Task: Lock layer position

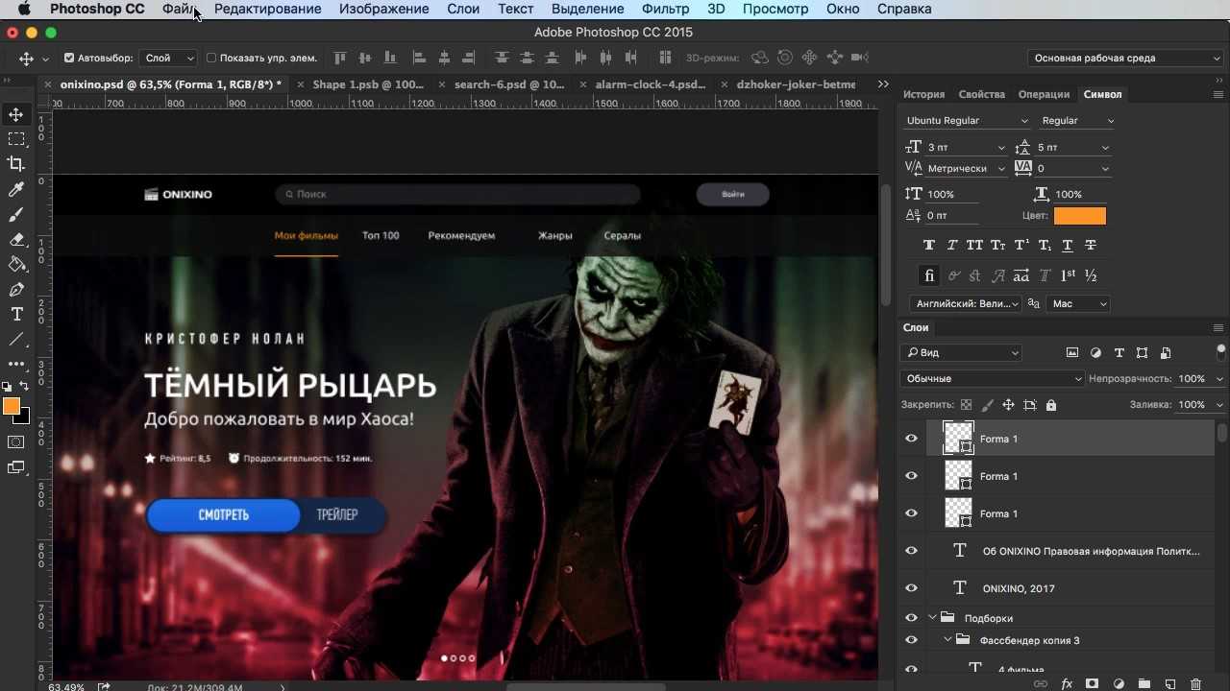Action: point(1008,405)
